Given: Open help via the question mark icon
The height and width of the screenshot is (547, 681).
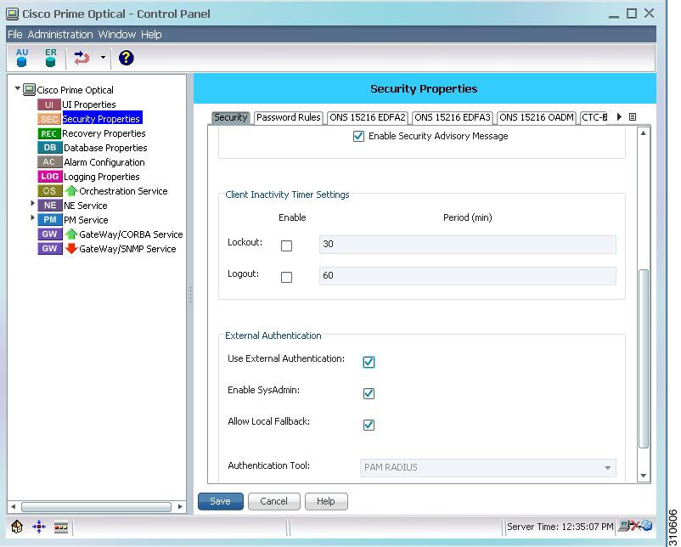Looking at the screenshot, I should click(126, 58).
